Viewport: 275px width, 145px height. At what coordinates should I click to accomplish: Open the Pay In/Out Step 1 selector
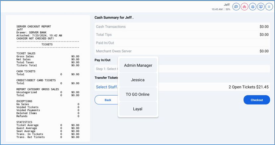(106, 69)
